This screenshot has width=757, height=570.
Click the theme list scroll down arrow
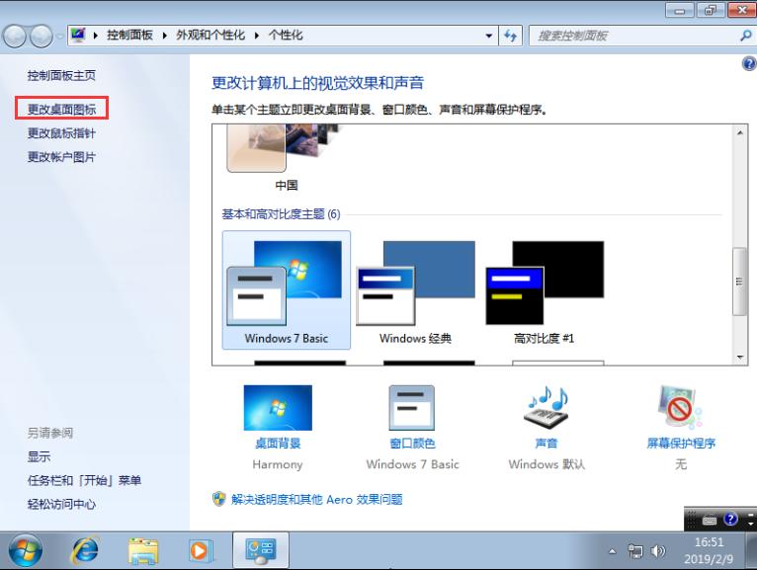pos(740,358)
